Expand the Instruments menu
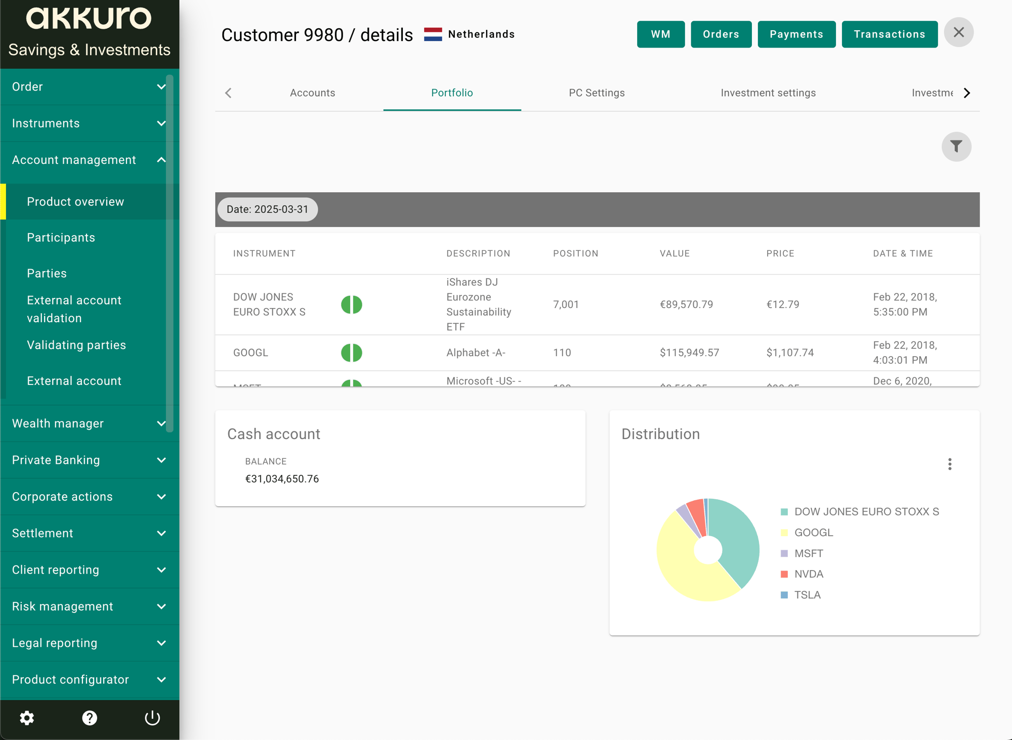This screenshot has height=740, width=1012. (x=90, y=123)
